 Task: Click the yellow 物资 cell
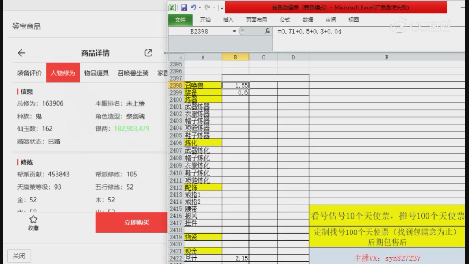point(203,237)
